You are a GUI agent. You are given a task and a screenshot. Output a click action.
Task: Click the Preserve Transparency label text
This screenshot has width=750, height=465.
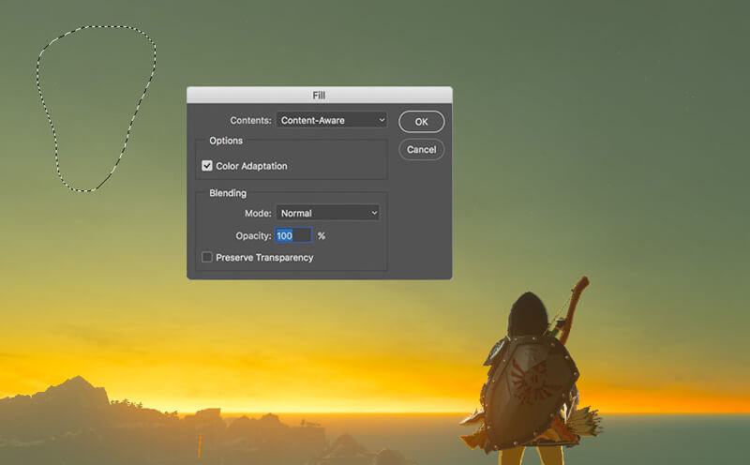click(264, 258)
